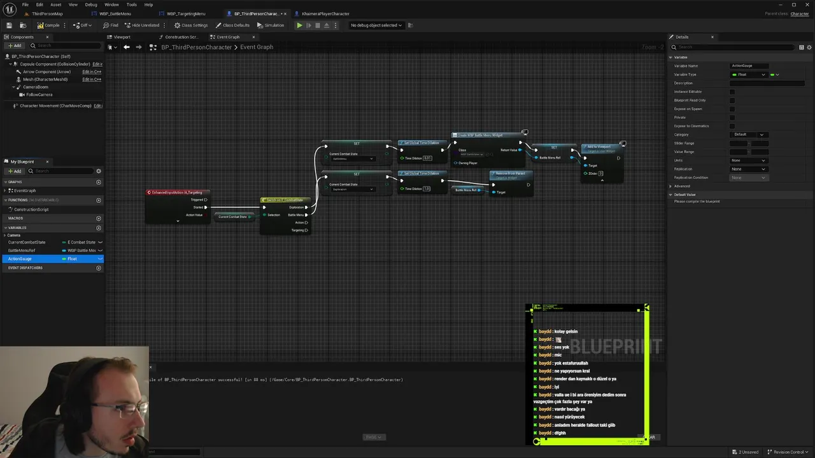Open Details panel settings gear

pyautogui.click(x=809, y=47)
